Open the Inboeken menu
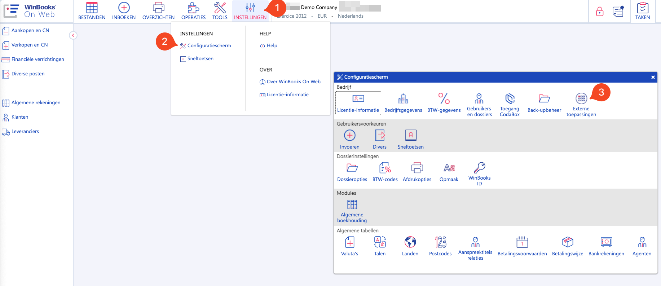This screenshot has width=661, height=286. click(x=124, y=11)
